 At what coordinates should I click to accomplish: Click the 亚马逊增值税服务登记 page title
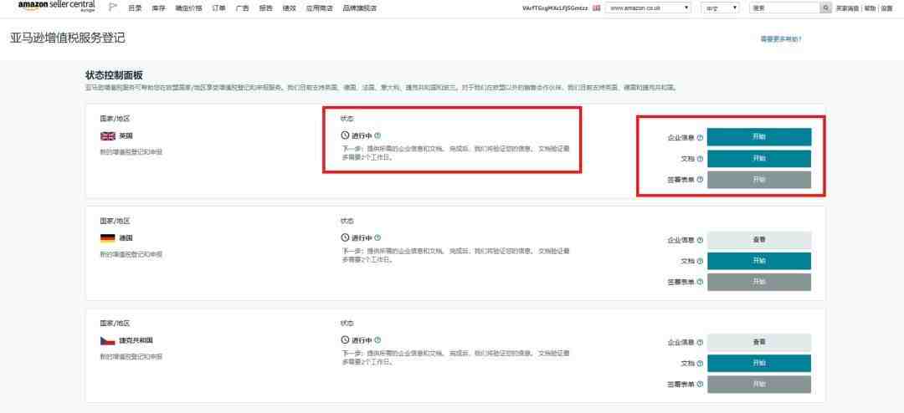tap(68, 38)
